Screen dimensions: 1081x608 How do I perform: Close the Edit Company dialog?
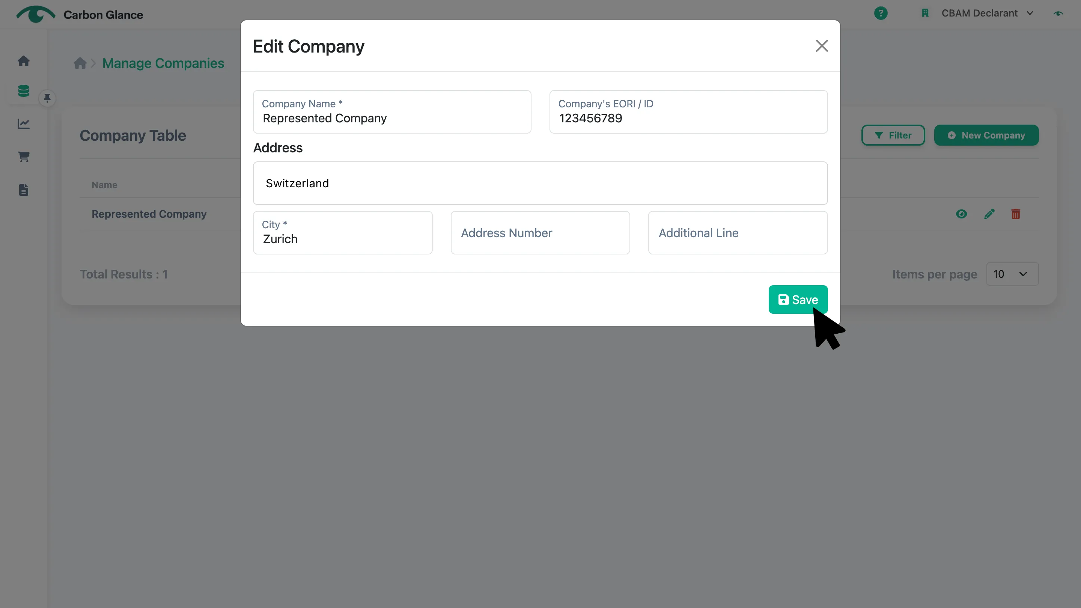[x=822, y=46]
